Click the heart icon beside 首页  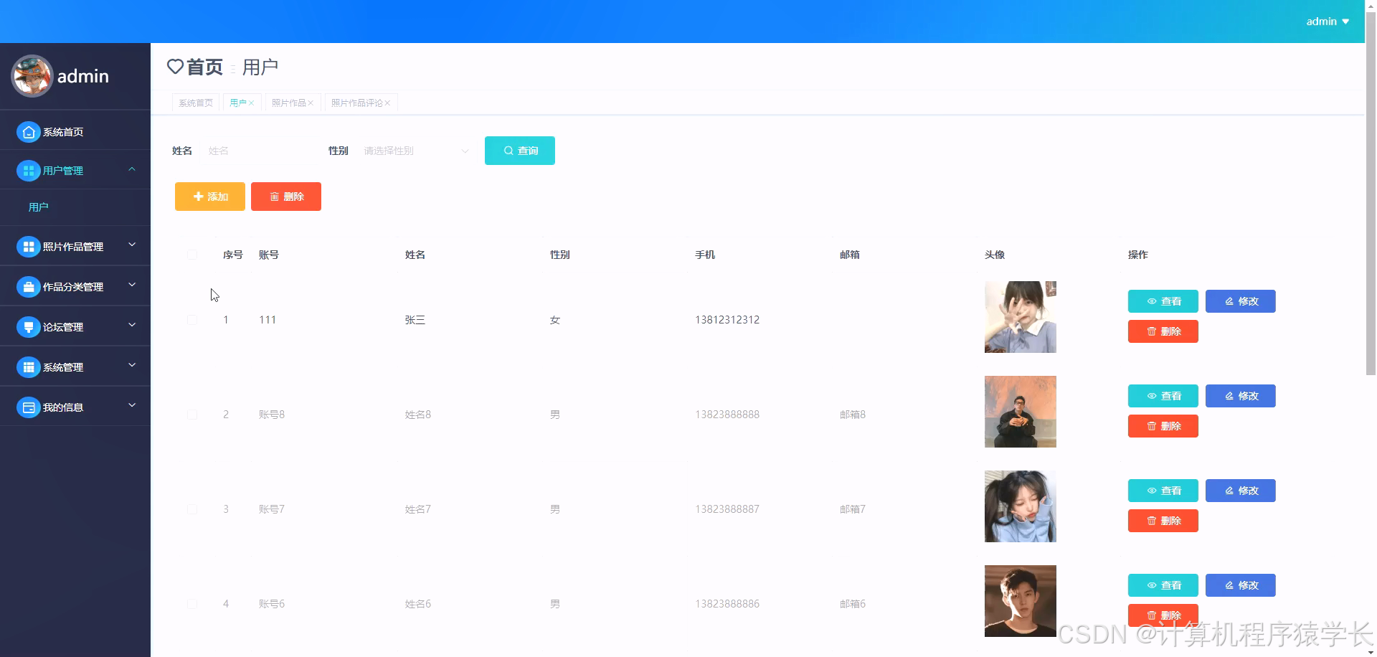click(x=175, y=67)
